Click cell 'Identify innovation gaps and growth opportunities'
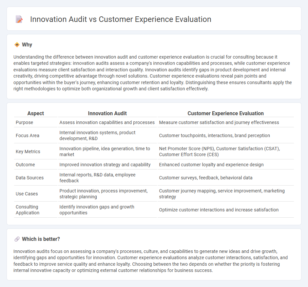The width and height of the screenshot is (308, 287). click(107, 210)
